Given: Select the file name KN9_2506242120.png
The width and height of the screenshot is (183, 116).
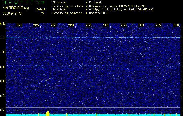Looking at the screenshot, I should 16,8.
